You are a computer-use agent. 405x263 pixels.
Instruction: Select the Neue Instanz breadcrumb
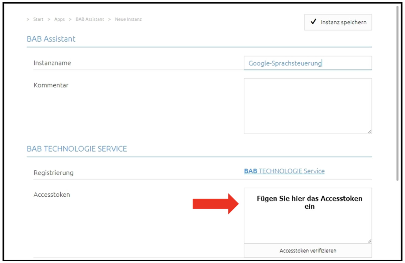(x=128, y=19)
